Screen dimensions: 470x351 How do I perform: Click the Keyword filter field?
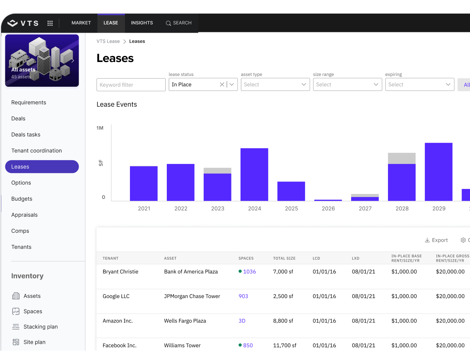[x=131, y=85]
